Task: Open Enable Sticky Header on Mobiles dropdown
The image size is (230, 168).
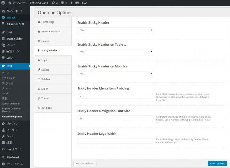Action: point(115,74)
